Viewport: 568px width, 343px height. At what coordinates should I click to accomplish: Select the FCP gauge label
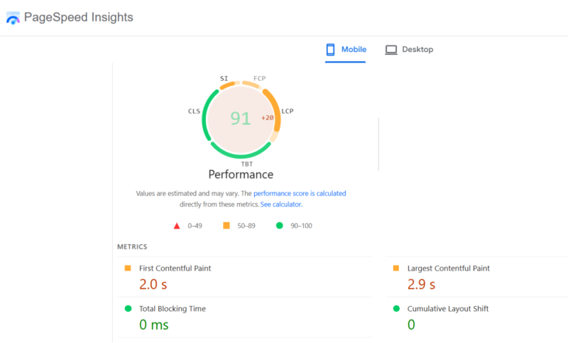click(259, 78)
